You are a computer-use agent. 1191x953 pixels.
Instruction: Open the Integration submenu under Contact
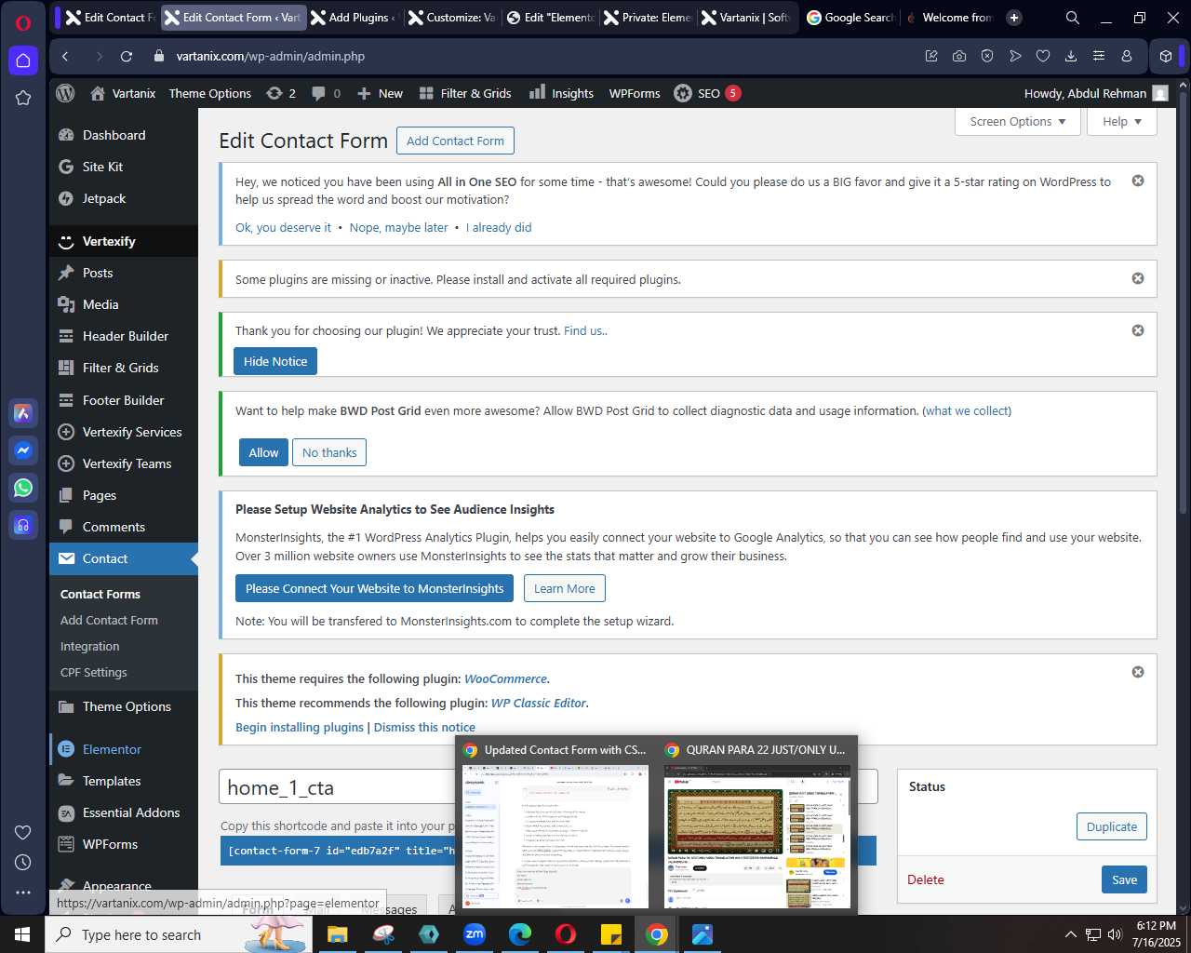click(x=89, y=646)
